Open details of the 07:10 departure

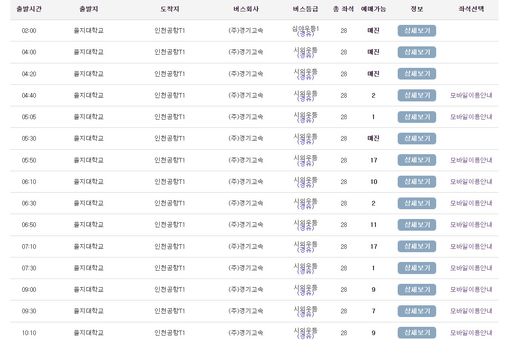[417, 246]
